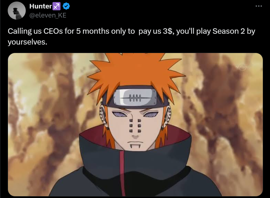Click 'CEOs' in the tweet text

53,31
